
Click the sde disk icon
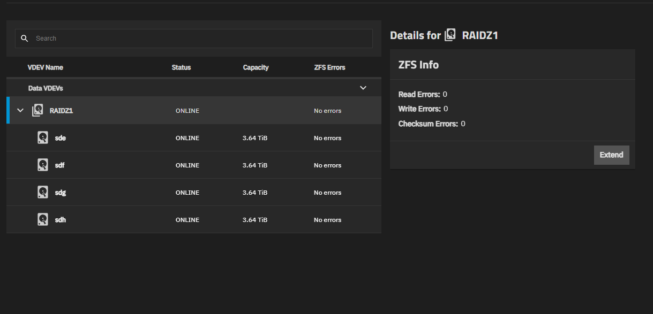43,138
